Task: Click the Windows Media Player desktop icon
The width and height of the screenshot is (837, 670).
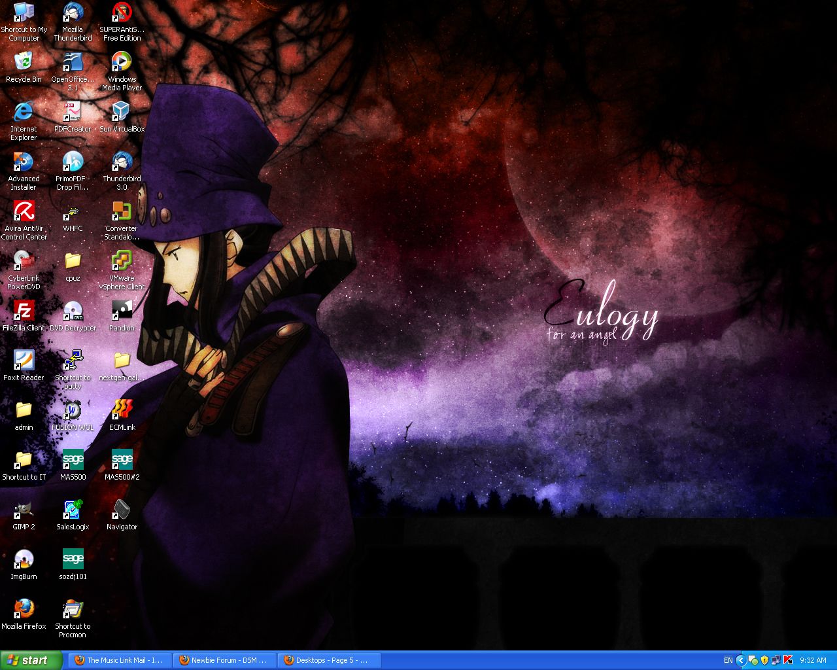Action: pyautogui.click(x=122, y=71)
